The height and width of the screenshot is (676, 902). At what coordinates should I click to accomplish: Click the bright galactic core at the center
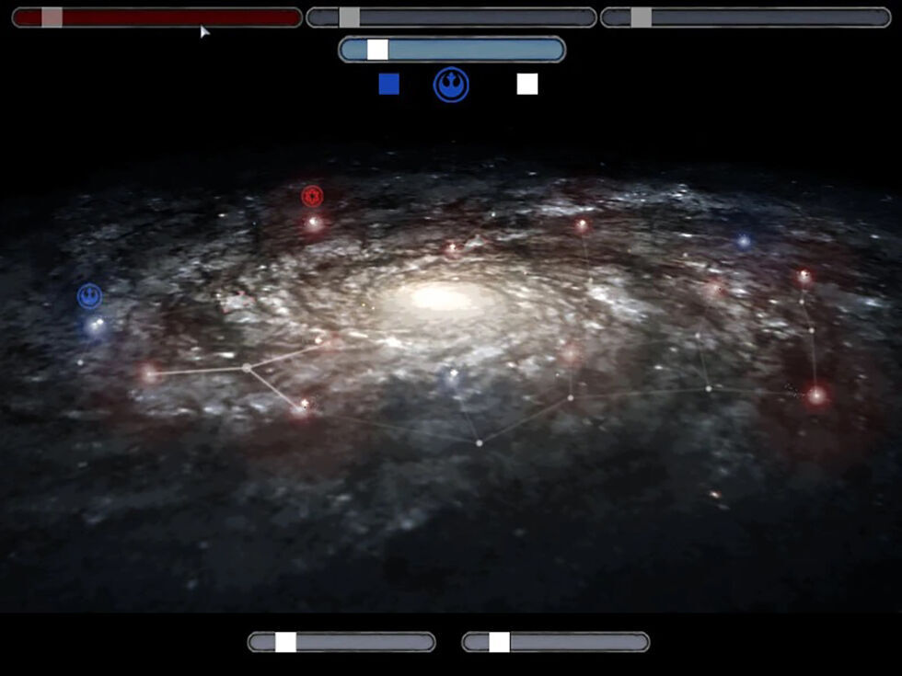tap(437, 297)
